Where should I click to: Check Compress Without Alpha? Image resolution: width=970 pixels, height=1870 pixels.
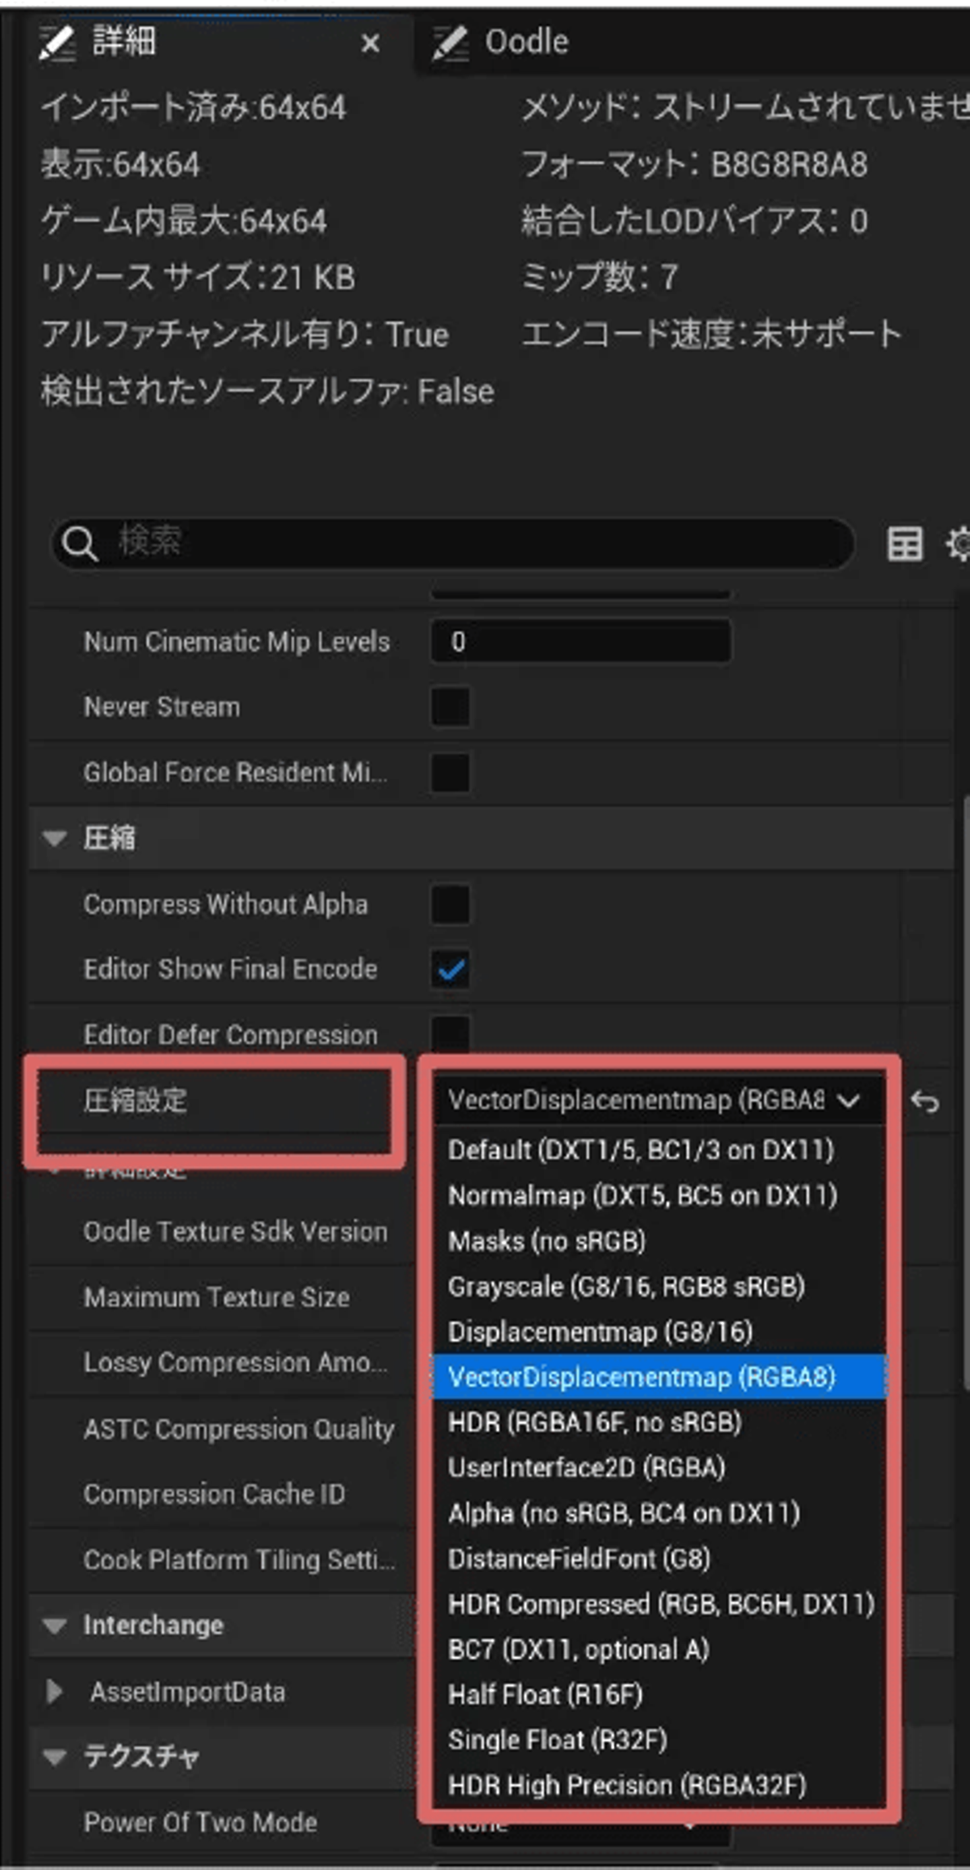(450, 905)
